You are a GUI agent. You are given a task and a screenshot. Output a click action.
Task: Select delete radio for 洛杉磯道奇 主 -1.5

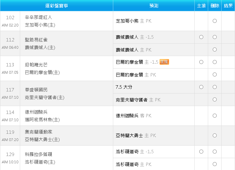215,152
